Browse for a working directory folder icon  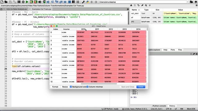click(x=192, y=2)
